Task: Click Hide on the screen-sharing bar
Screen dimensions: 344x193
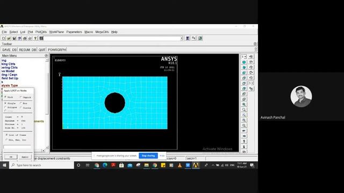Action: [162, 155]
